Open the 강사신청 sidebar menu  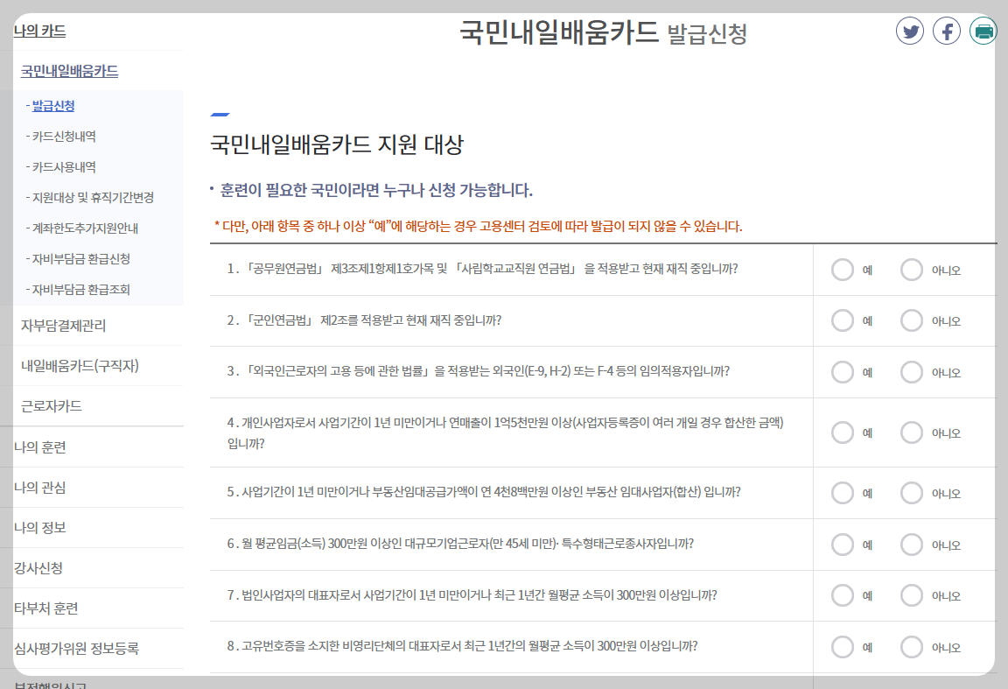[38, 568]
